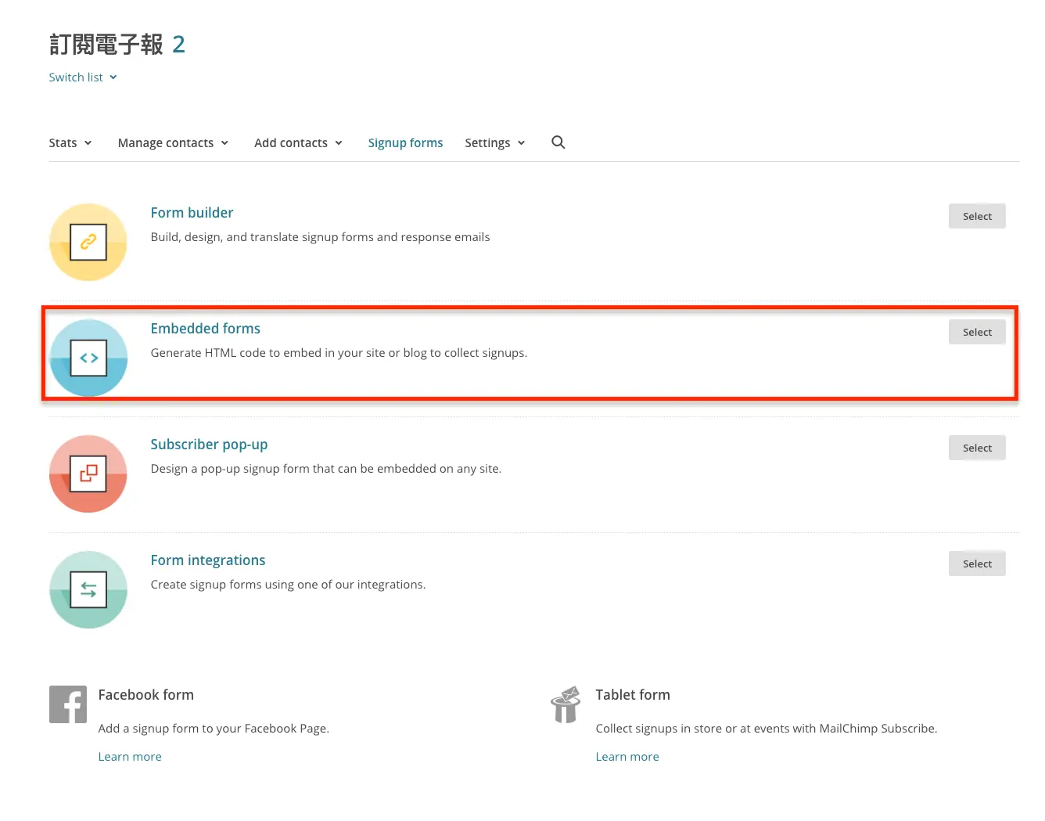The width and height of the screenshot is (1045, 821).
Task: Expand the Switch list dropdown
Action: [83, 77]
